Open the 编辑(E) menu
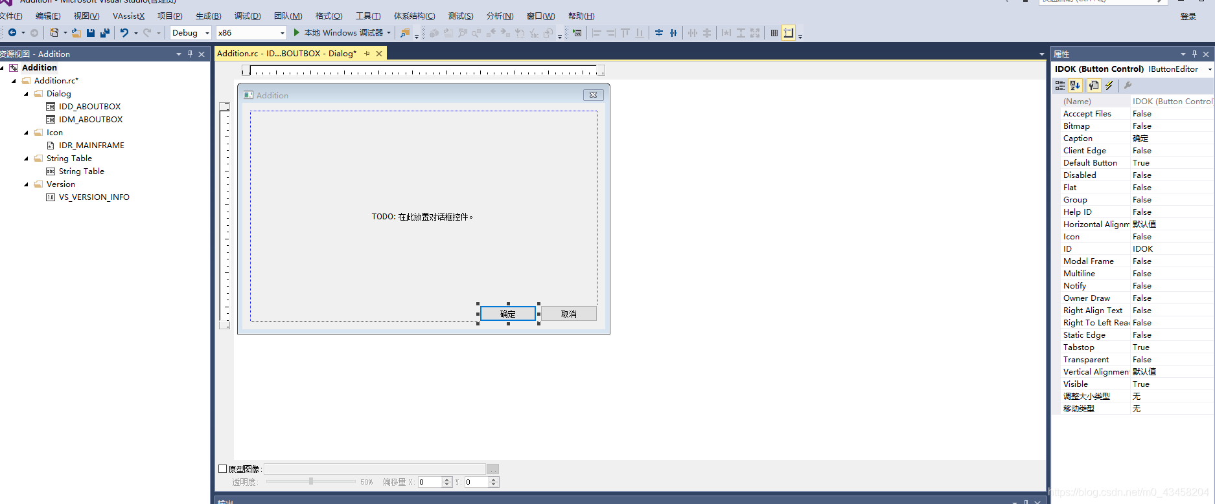Screen dimensions: 1215x504 click(48, 16)
